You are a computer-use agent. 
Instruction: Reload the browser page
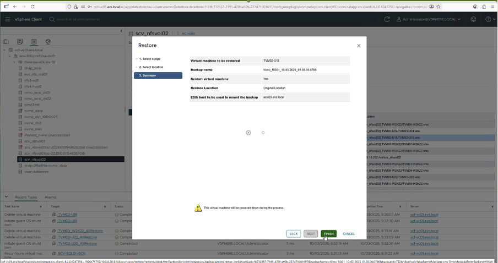[33, 7]
